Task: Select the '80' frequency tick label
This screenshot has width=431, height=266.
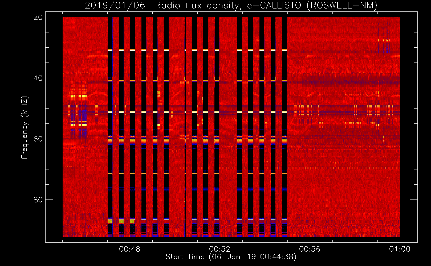Action: [x=38, y=200]
